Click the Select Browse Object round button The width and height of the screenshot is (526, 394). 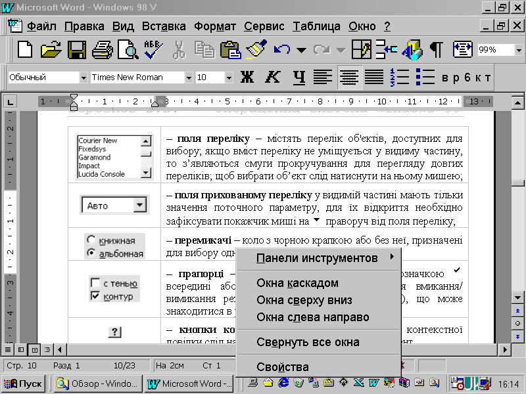pos(517,324)
